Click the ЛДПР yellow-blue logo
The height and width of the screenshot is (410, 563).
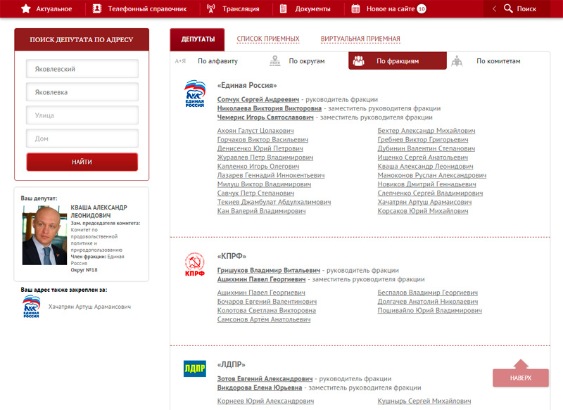(x=195, y=369)
